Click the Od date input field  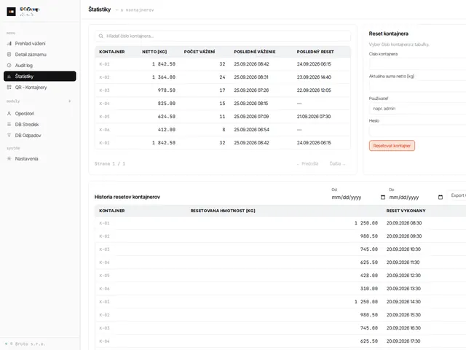coord(358,197)
